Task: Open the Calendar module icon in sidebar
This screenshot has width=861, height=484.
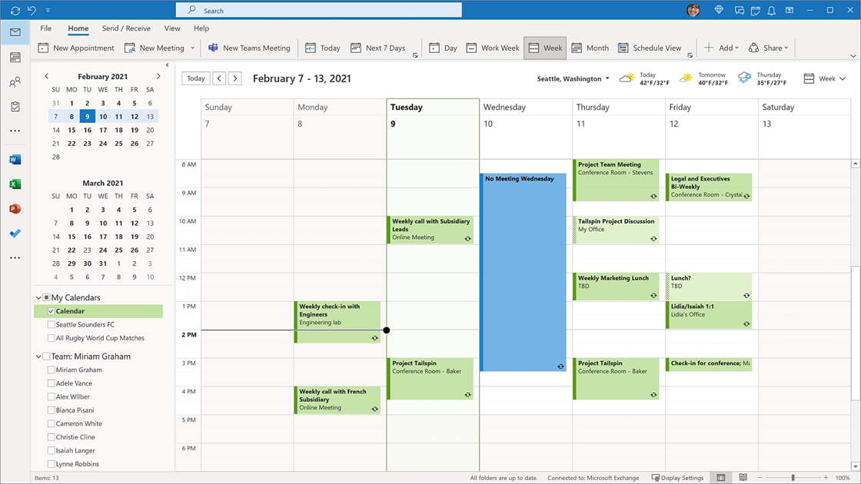Action: 15,57
